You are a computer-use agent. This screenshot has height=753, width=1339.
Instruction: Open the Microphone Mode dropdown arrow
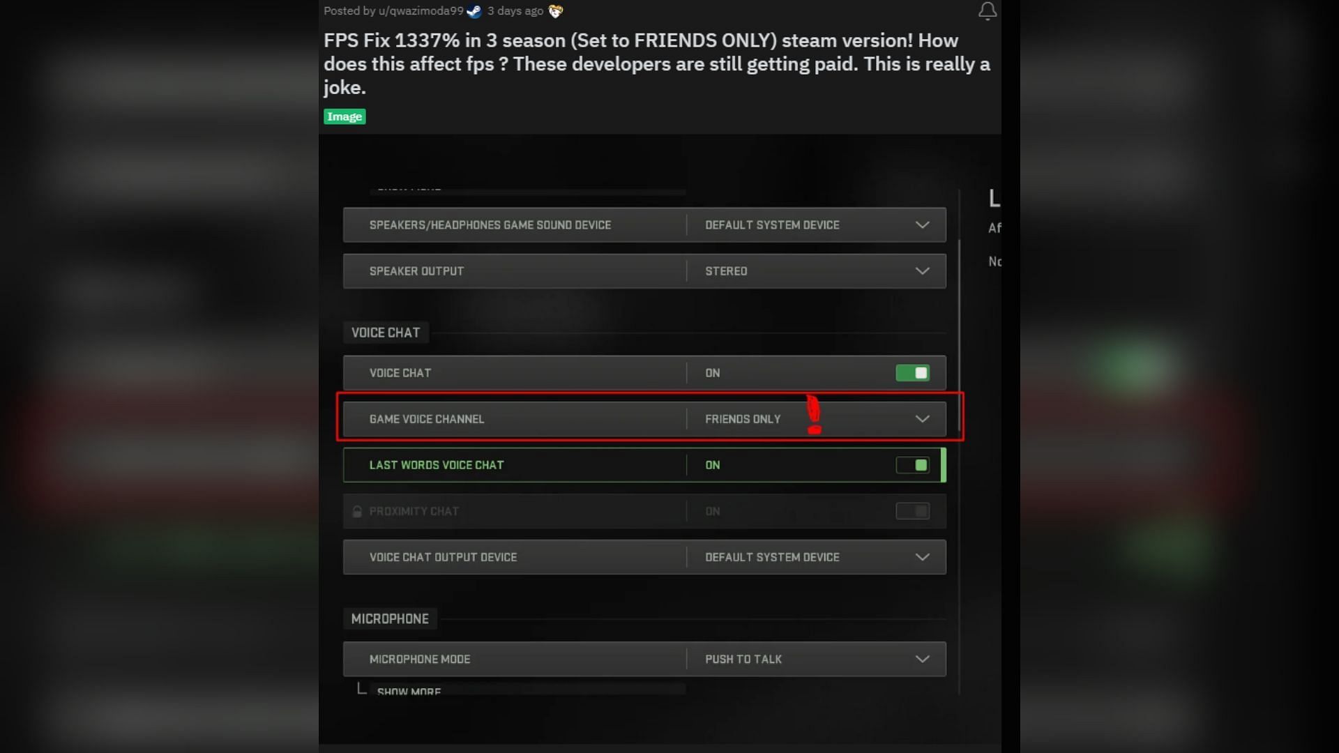coord(922,659)
